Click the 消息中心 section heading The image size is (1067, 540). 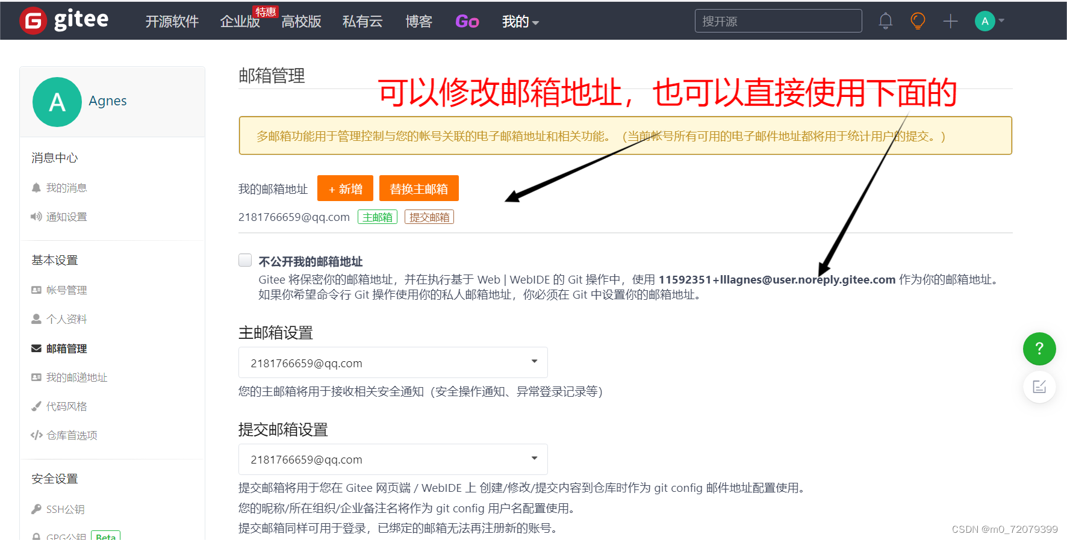pyautogui.click(x=55, y=158)
